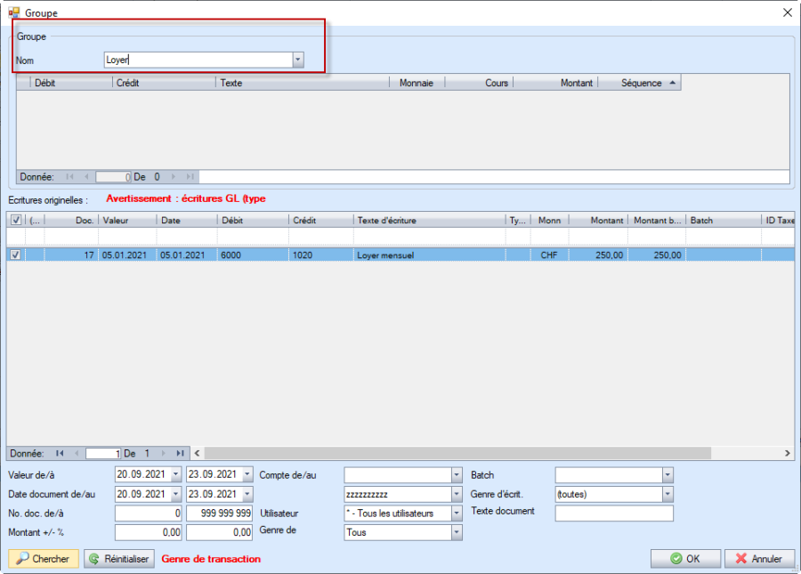Go to next record in original entries navigator
The height and width of the screenshot is (574, 801).
coord(164,453)
